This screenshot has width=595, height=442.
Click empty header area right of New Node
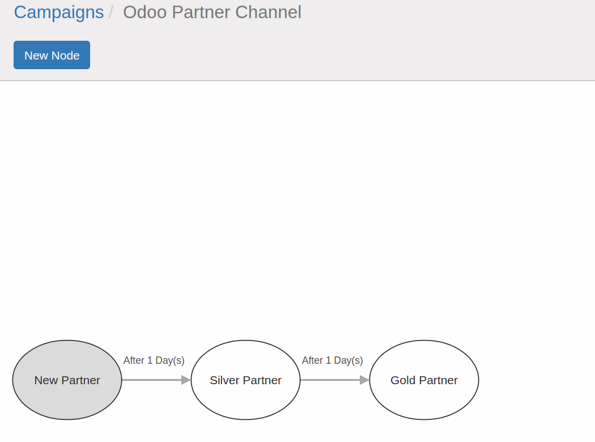coord(340,55)
